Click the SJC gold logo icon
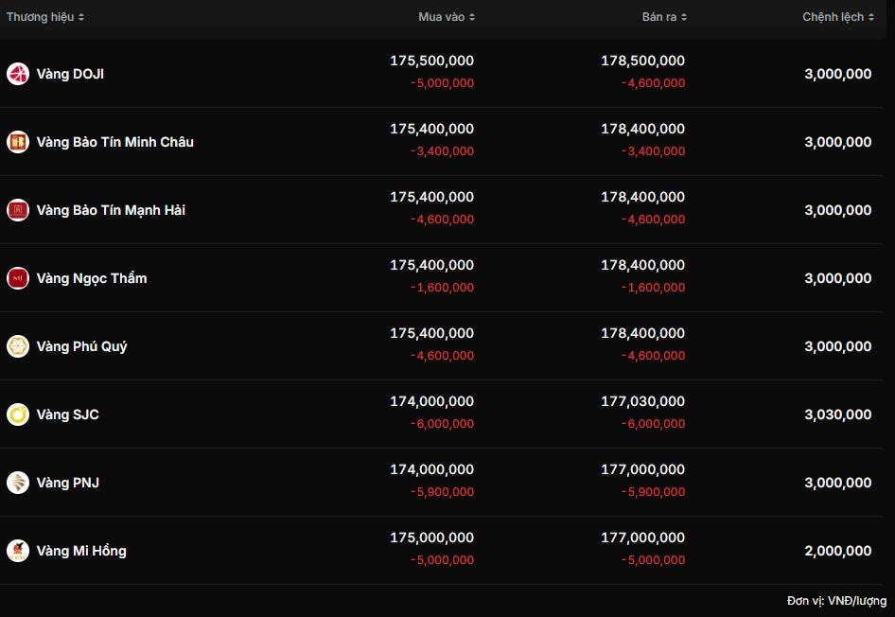The width and height of the screenshot is (895, 617). pos(18,414)
